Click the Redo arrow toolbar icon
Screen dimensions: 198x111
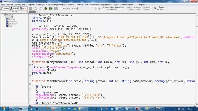(41, 9)
